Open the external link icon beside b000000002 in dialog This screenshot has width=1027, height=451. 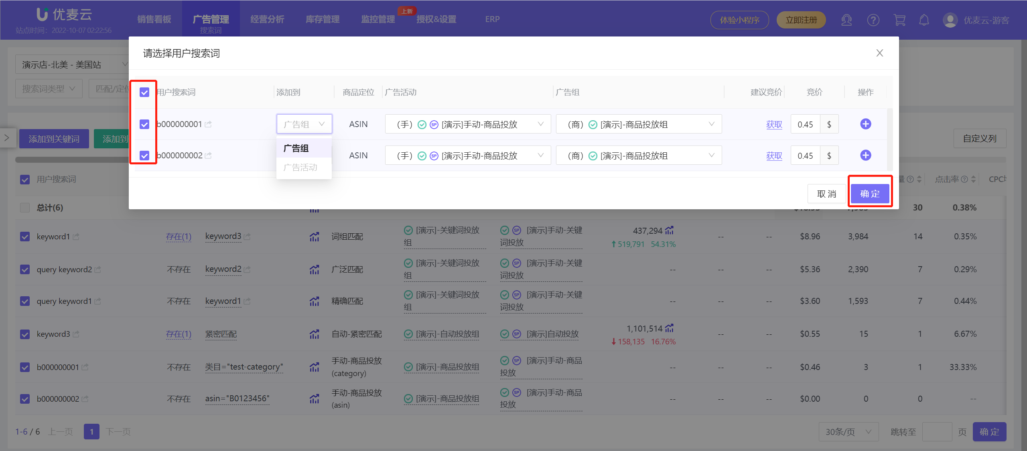(x=208, y=156)
